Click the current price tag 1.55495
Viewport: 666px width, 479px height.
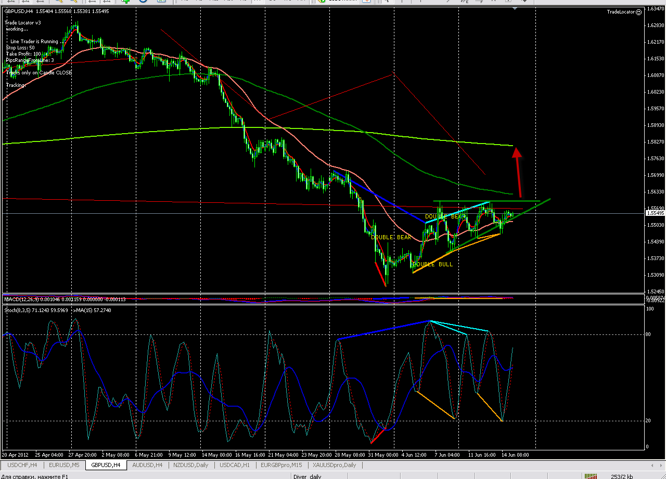pyautogui.click(x=655, y=213)
